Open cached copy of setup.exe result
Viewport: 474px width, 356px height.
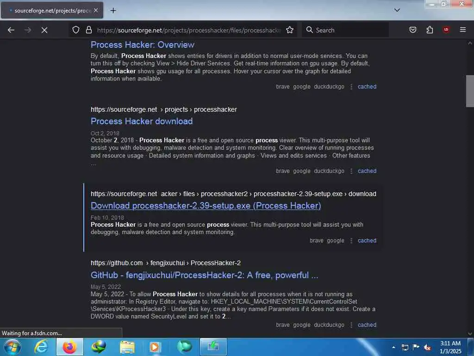(x=367, y=241)
